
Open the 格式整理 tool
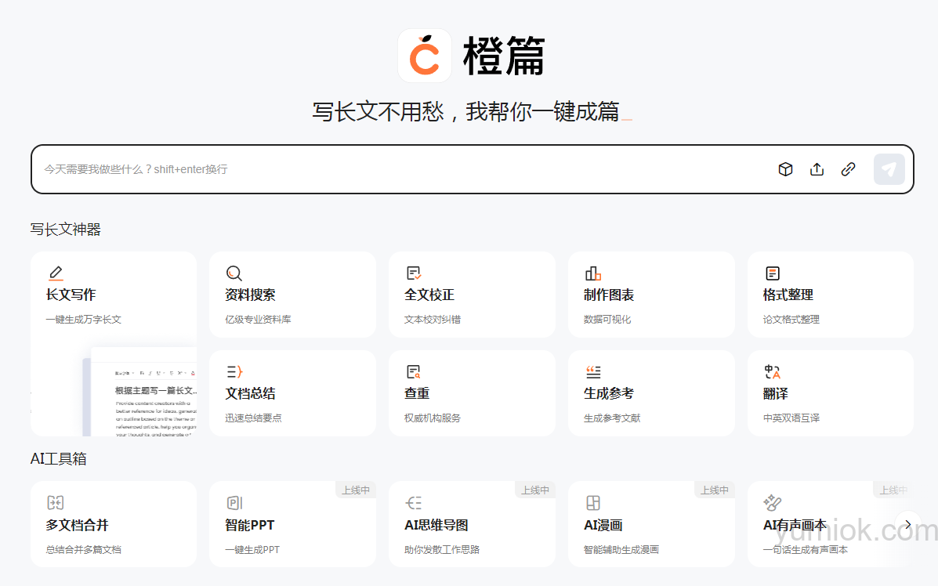tap(831, 295)
